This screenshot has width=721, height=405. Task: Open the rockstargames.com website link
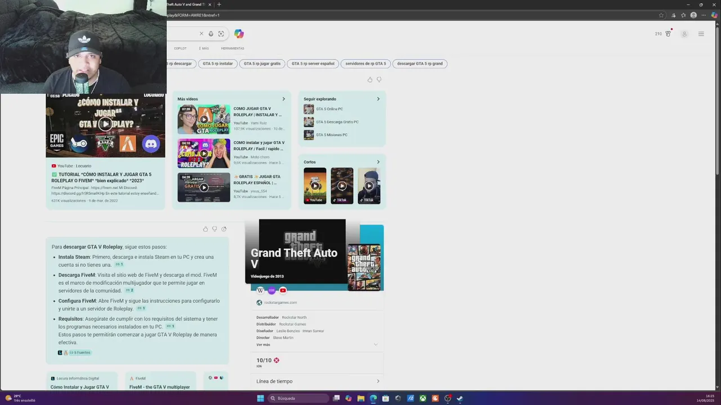point(281,303)
